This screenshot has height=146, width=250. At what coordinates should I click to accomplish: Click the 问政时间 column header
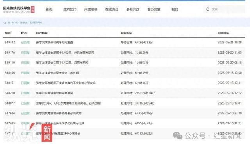(223, 33)
